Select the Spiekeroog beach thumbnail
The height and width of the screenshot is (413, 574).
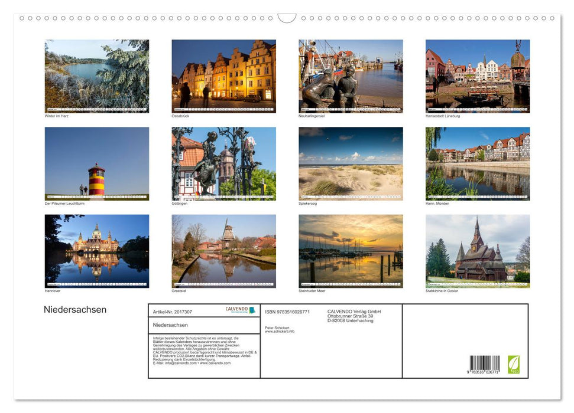pyautogui.click(x=350, y=163)
